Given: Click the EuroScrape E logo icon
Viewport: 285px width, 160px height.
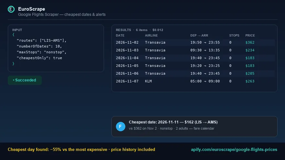Looking at the screenshot, I should [x=11, y=9].
